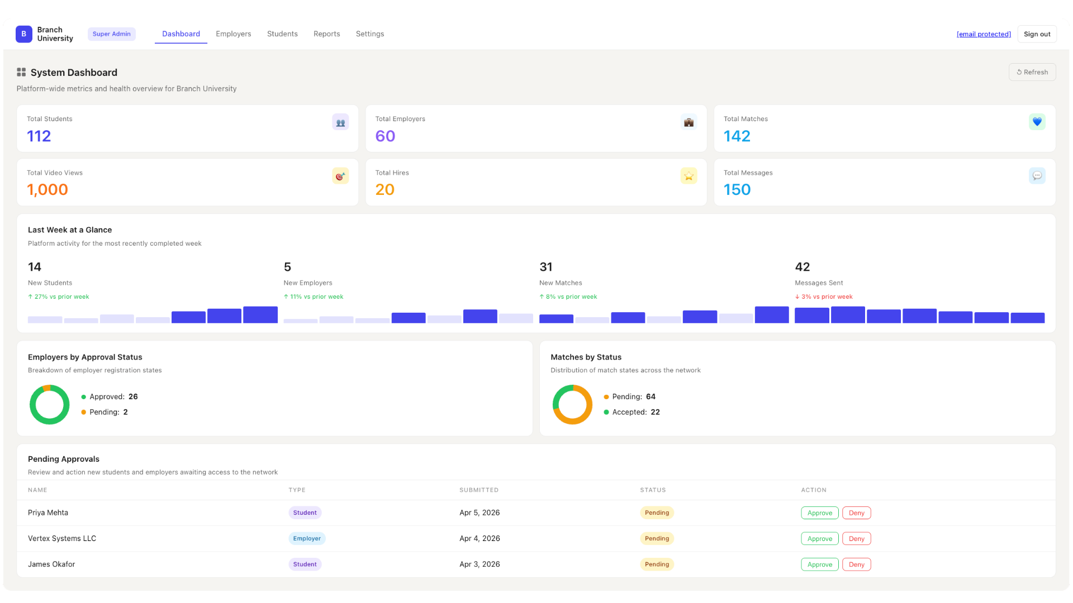Click the Total Students people icon

tap(340, 122)
